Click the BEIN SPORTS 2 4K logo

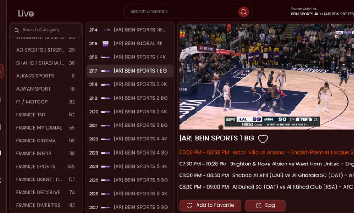click(106, 84)
